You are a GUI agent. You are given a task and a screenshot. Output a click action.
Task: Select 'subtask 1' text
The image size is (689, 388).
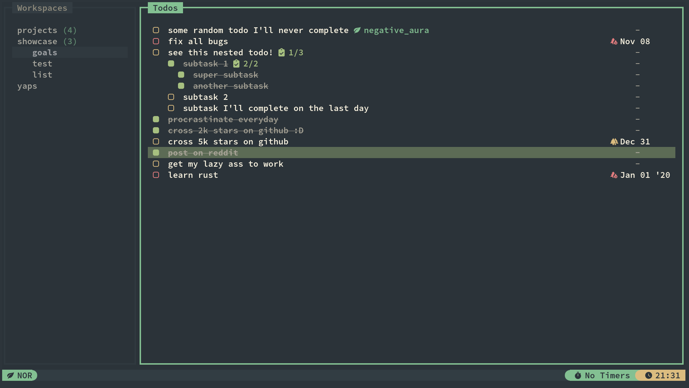(206, 64)
